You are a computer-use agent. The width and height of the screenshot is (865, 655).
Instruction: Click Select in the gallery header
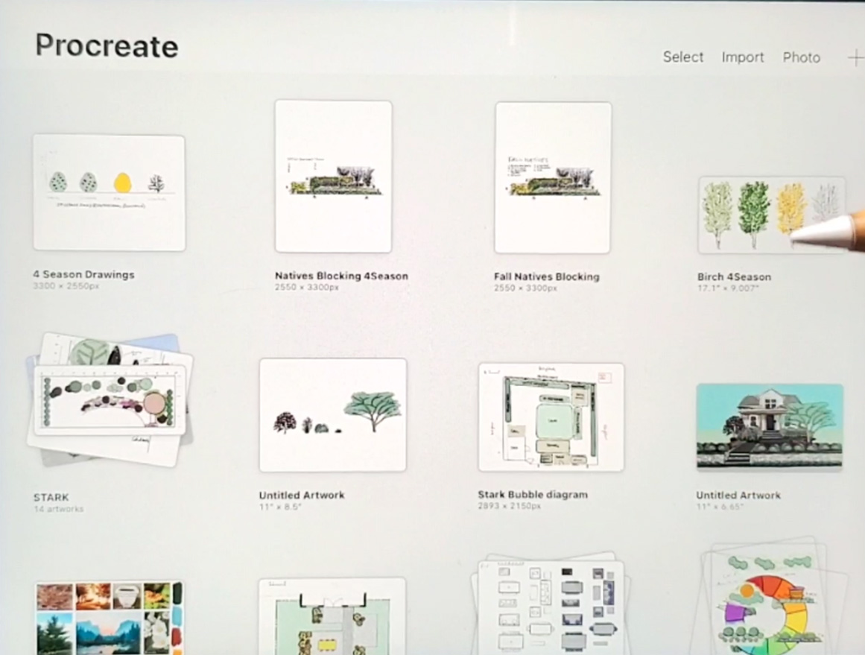point(683,57)
